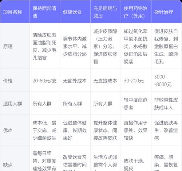
Task: Select the cell starting 提升整体健康状态
Action: 105,130
